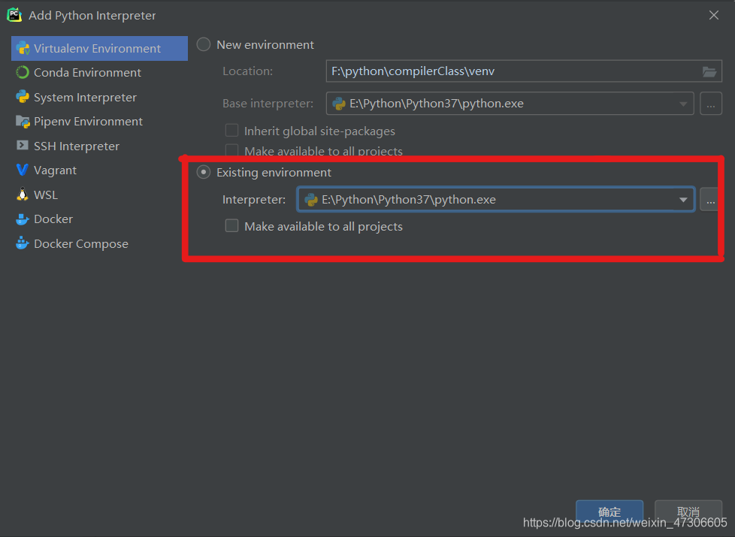Screen dimensions: 735x537
Task: Click the 取消 cancel button
Action: 688,512
